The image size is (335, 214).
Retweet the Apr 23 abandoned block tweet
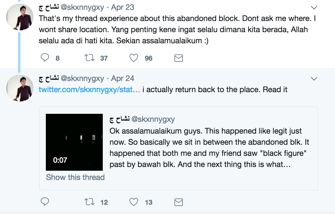click(89, 58)
